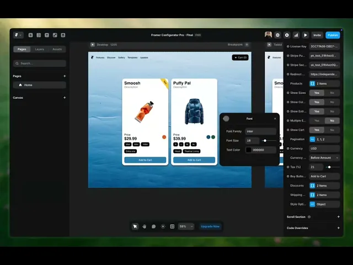The image size is (353, 265).
Task: Click the Publish button
Action: [333, 35]
